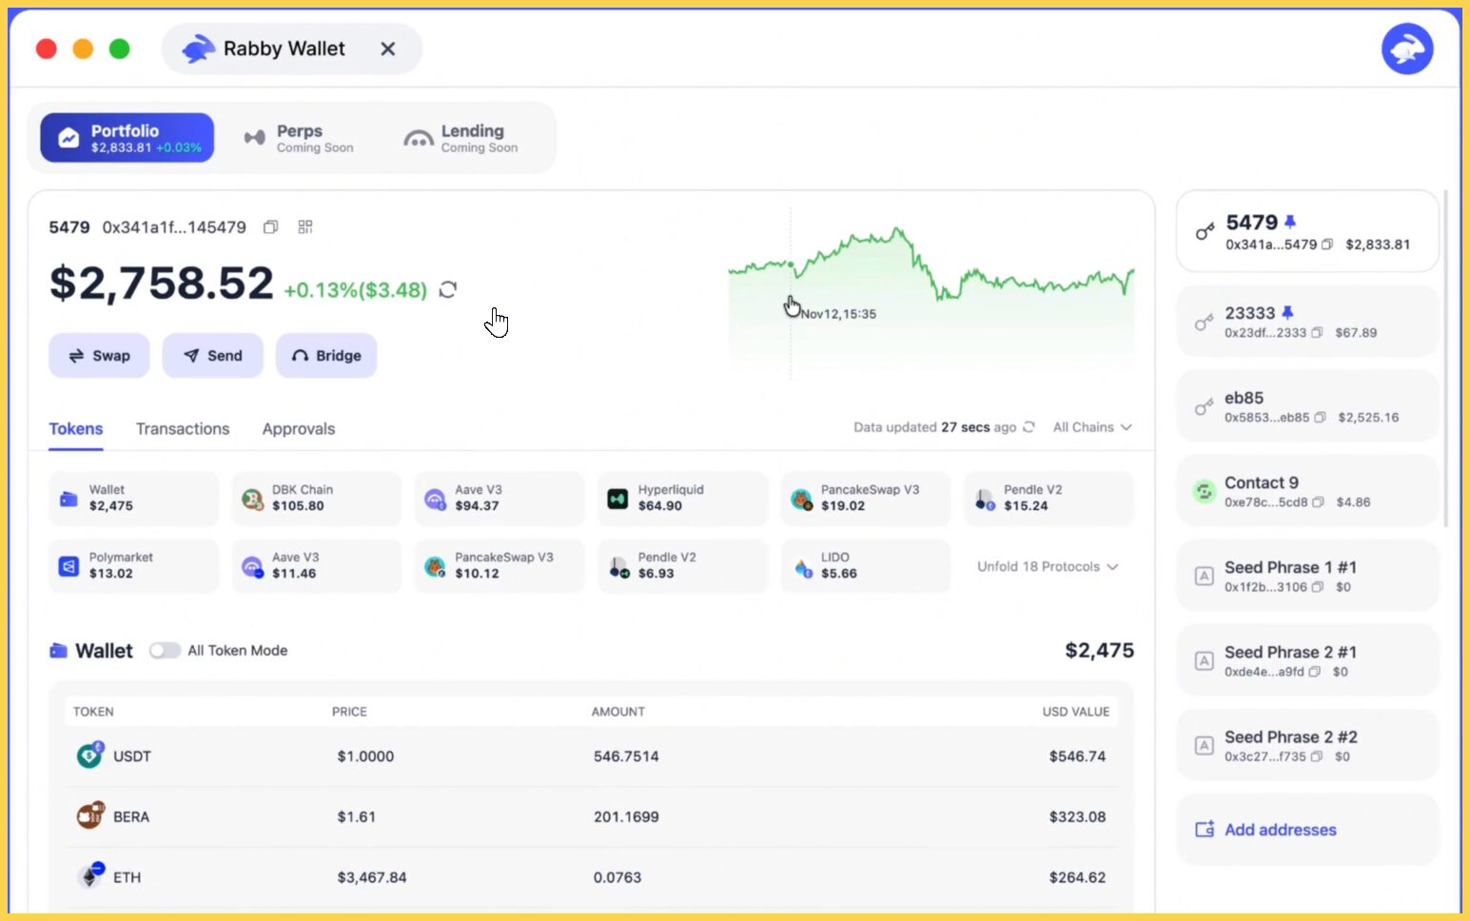Click the ETH token icon

pos(91,875)
